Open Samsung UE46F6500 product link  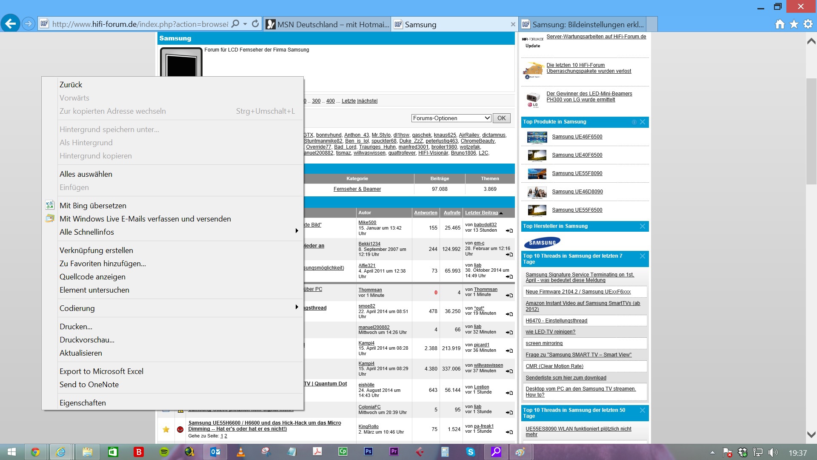coord(577,137)
